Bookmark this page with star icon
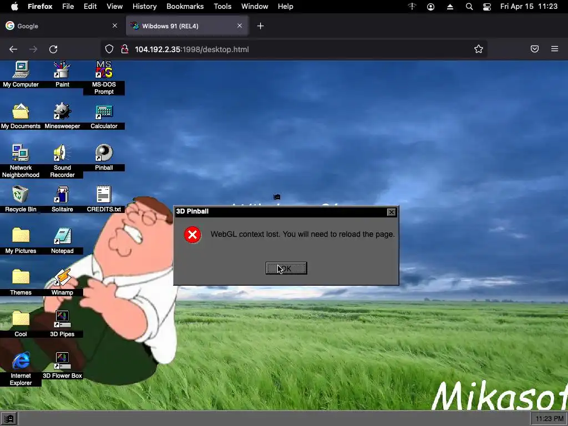568x426 pixels. coord(479,49)
